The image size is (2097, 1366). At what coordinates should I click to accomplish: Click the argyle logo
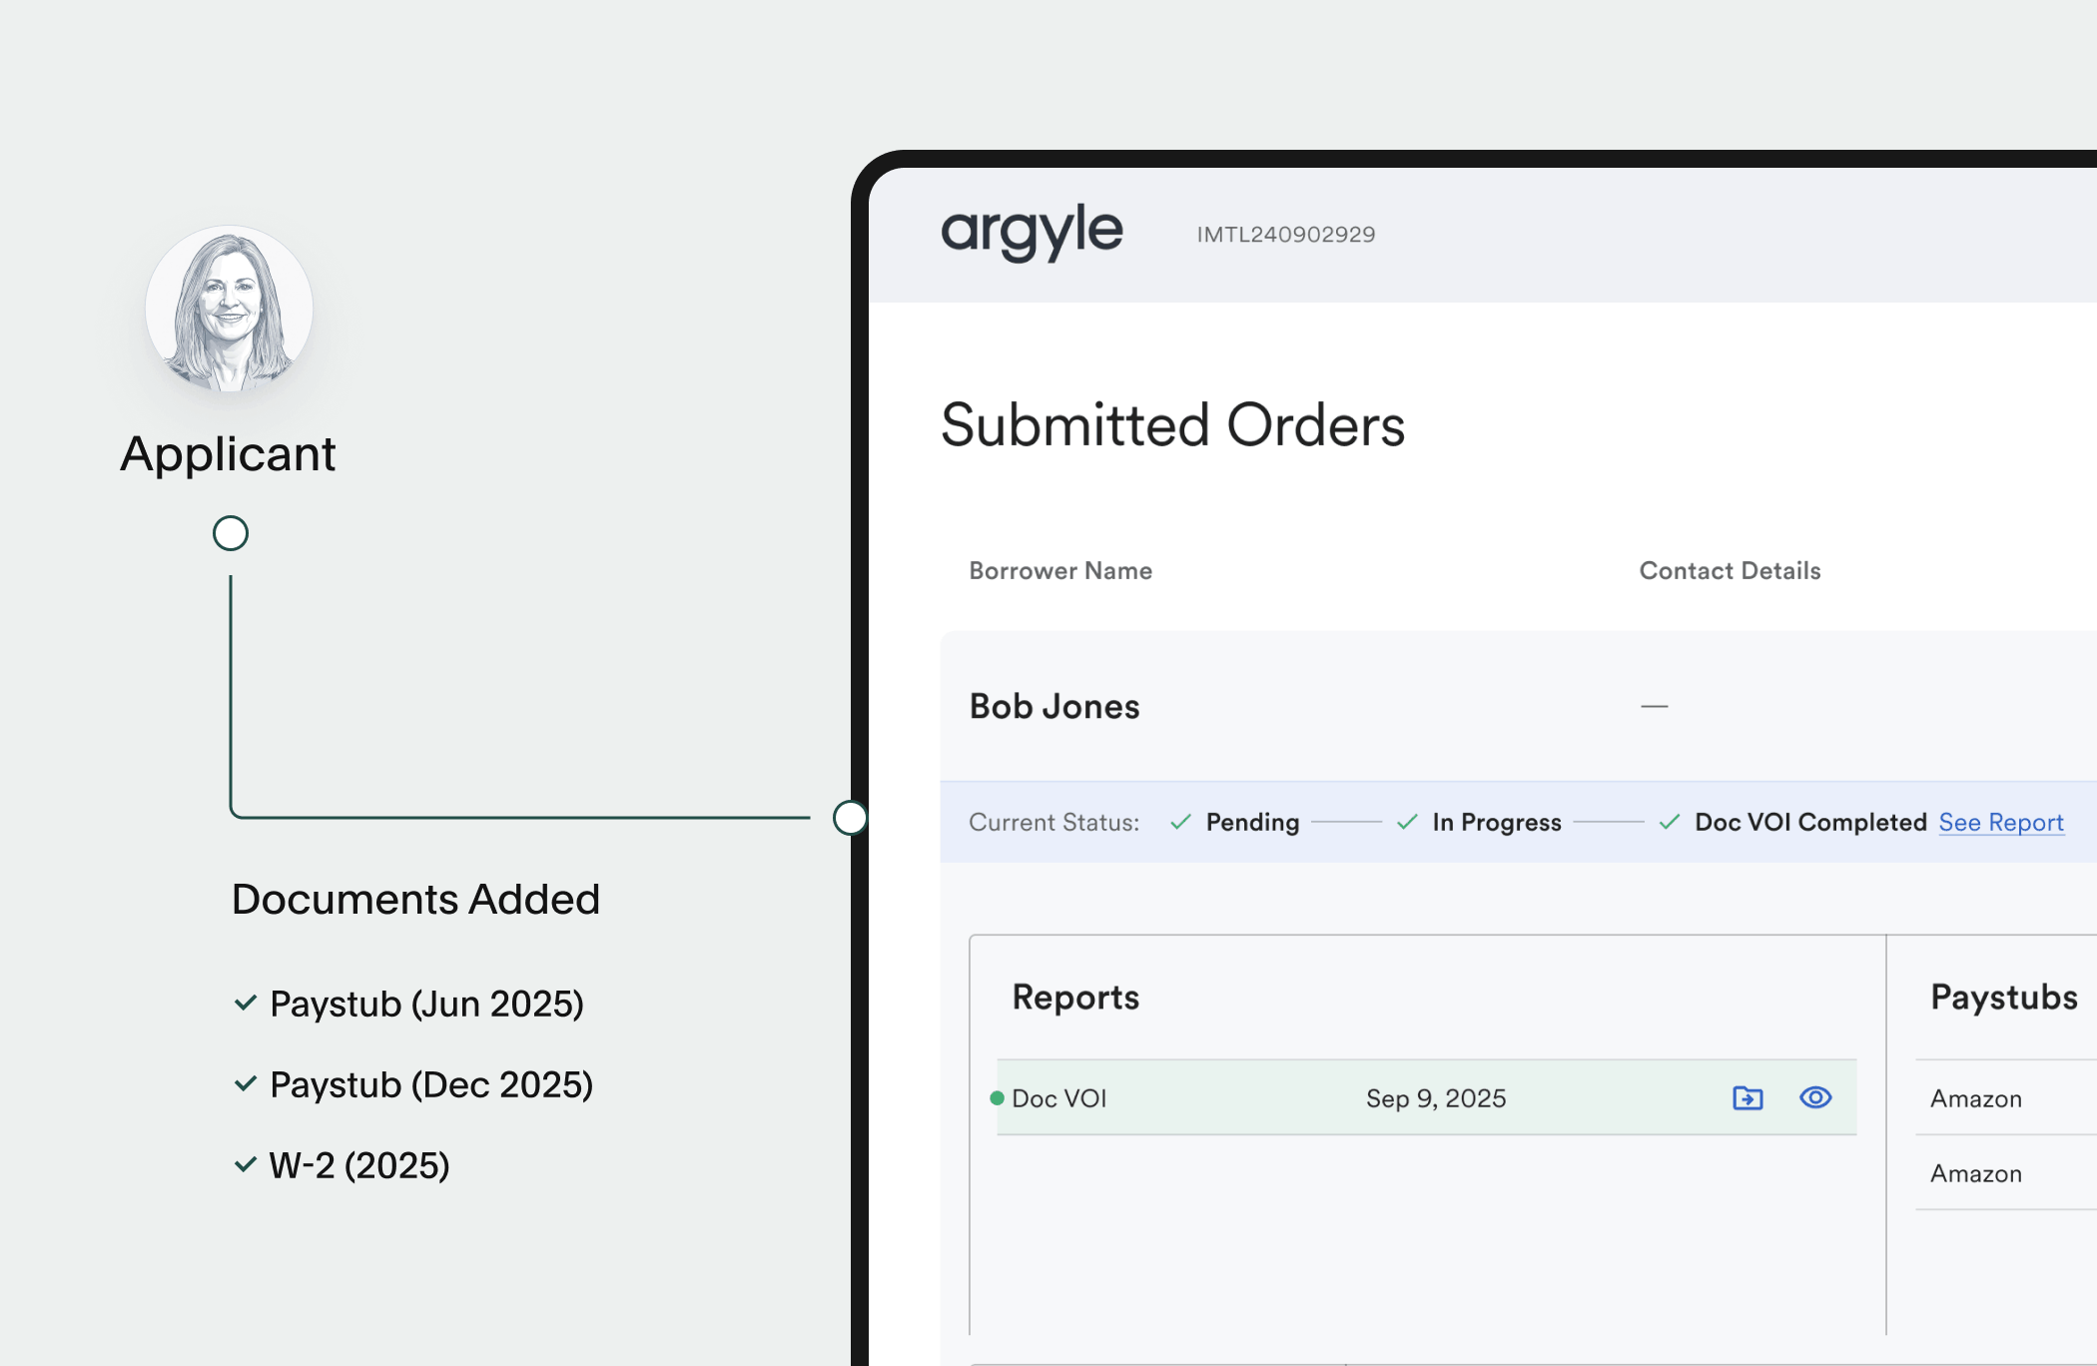1032,233
